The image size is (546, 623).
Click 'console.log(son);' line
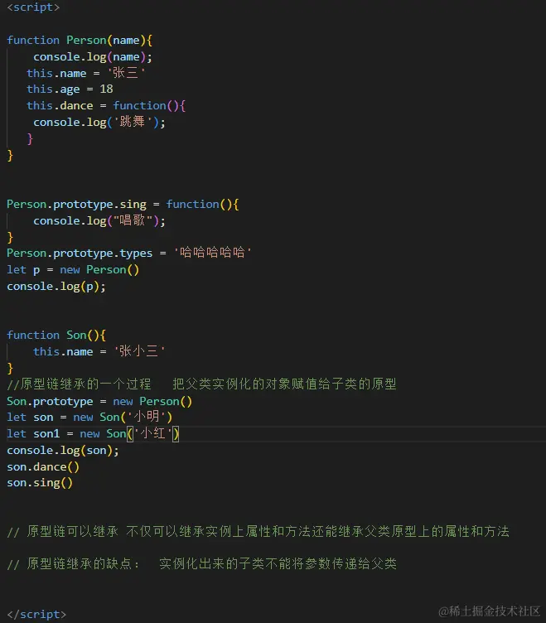pyautogui.click(x=63, y=451)
